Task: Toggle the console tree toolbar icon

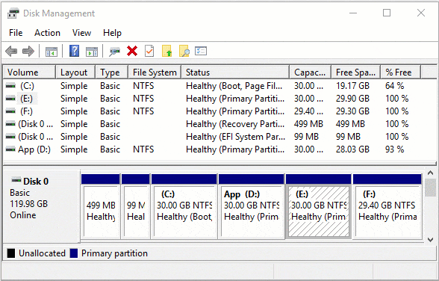Action: coord(52,52)
